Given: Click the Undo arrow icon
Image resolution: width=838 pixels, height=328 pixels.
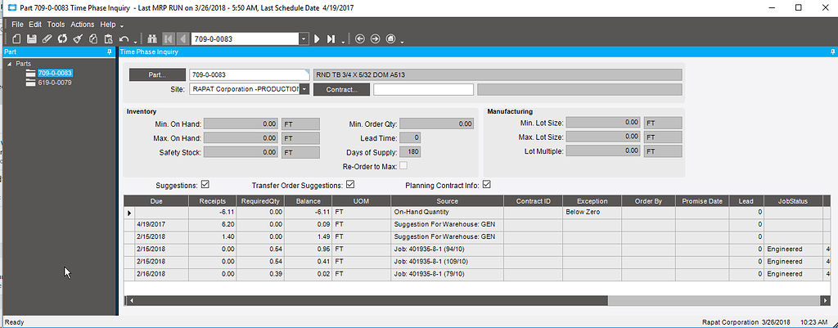Looking at the screenshot, I should coord(124,38).
